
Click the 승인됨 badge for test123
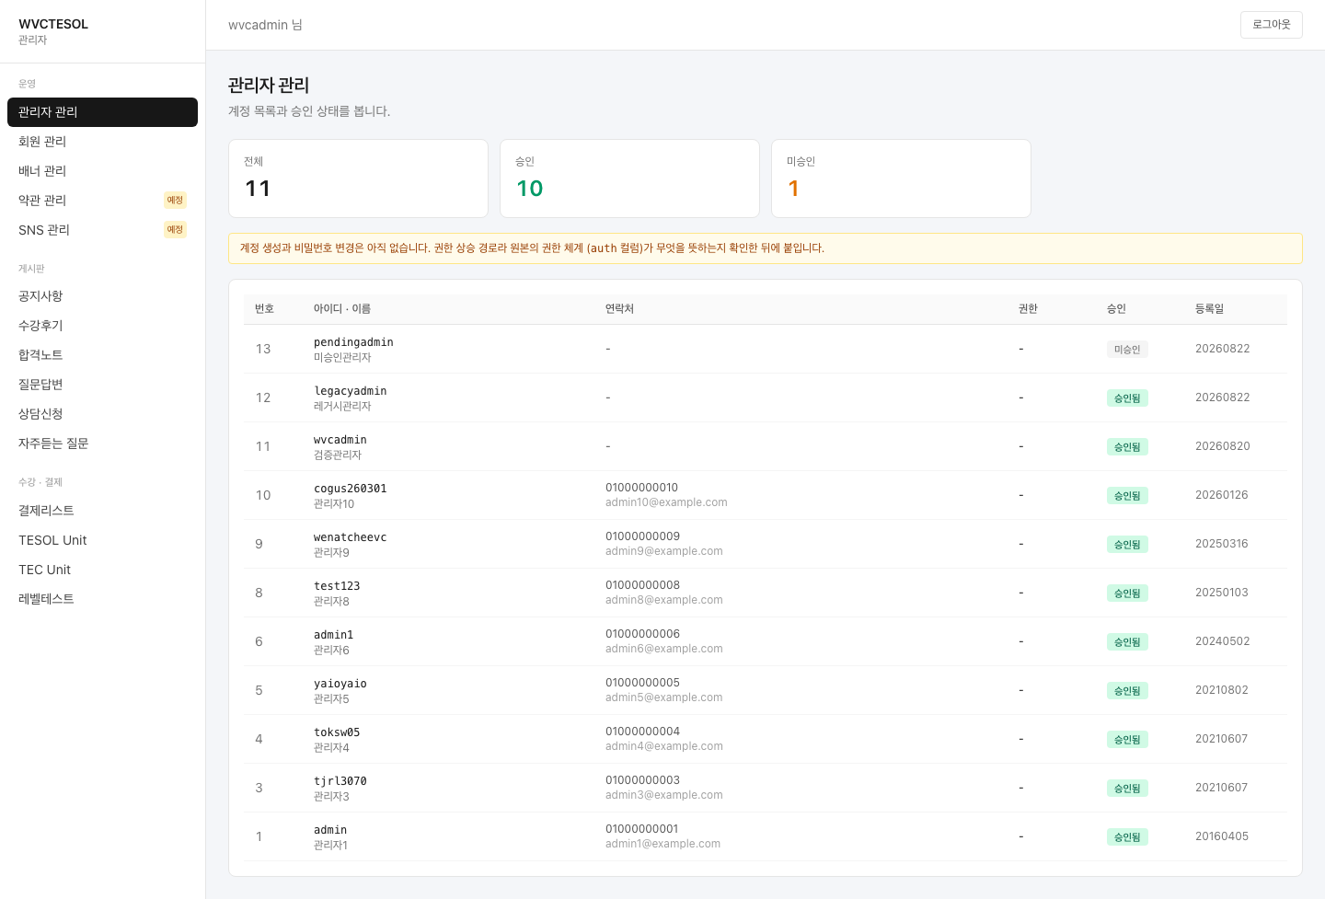1127,594
